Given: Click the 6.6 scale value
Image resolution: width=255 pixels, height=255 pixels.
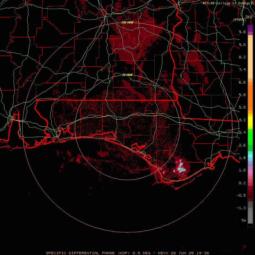Looking at the screenshot, I should tap(242, 82).
